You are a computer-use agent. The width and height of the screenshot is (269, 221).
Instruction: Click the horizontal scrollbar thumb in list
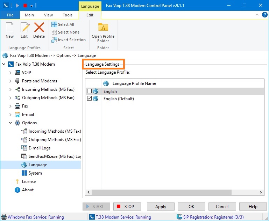[161, 192]
